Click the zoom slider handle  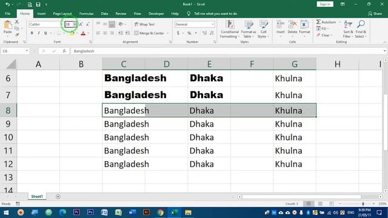click(363, 204)
